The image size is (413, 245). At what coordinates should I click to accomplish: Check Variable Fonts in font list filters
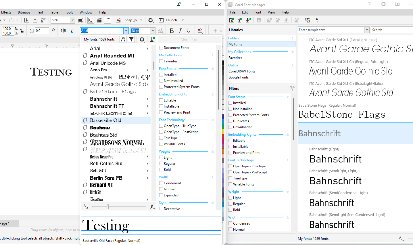click(x=161, y=144)
